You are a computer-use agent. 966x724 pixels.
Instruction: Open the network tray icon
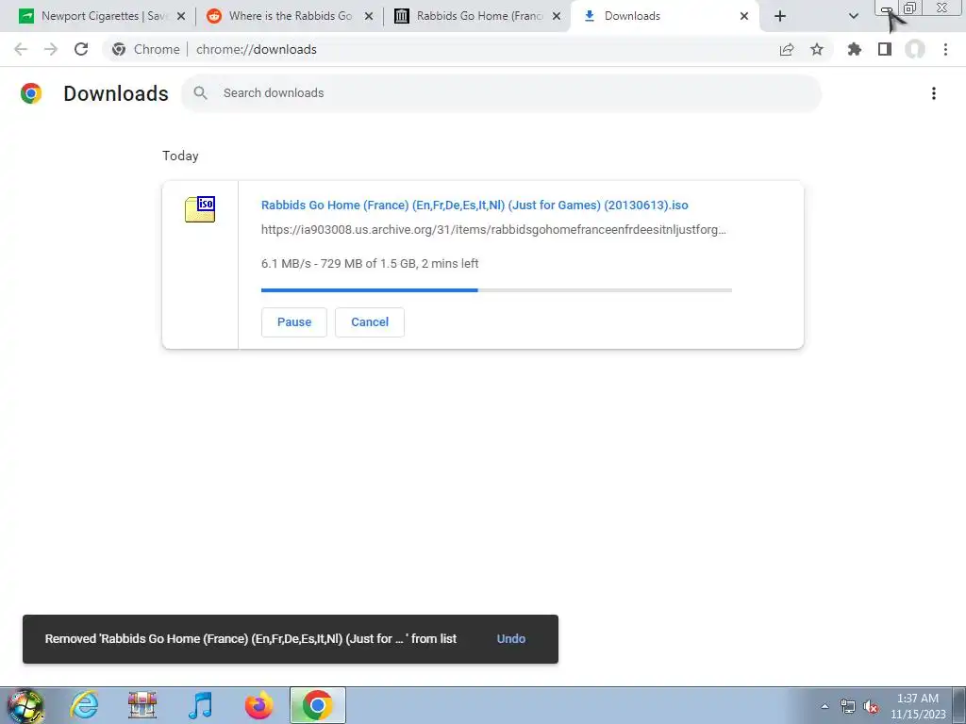848,706
